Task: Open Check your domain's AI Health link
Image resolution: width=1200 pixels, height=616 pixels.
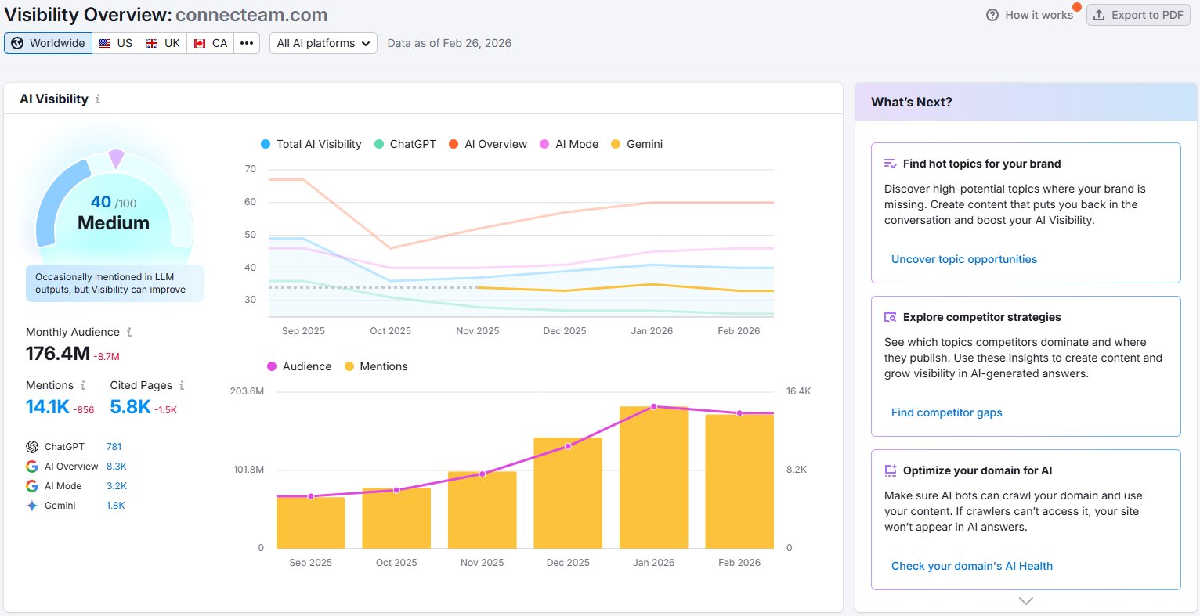Action: click(x=972, y=566)
